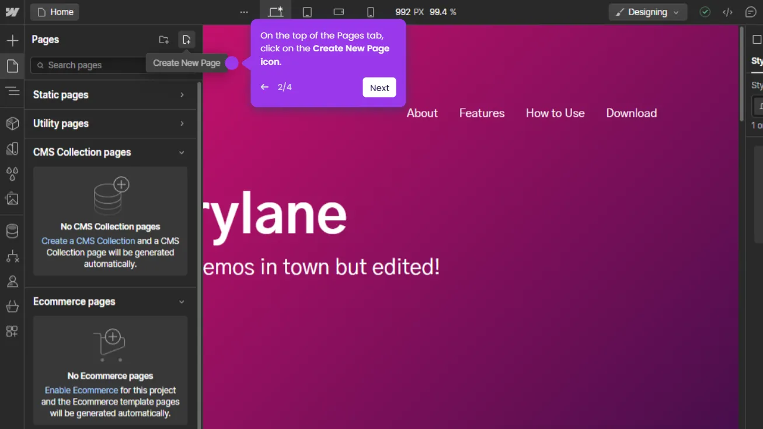Viewport: 763px width, 429px height.
Task: Click the About nav link
Action: [422, 113]
